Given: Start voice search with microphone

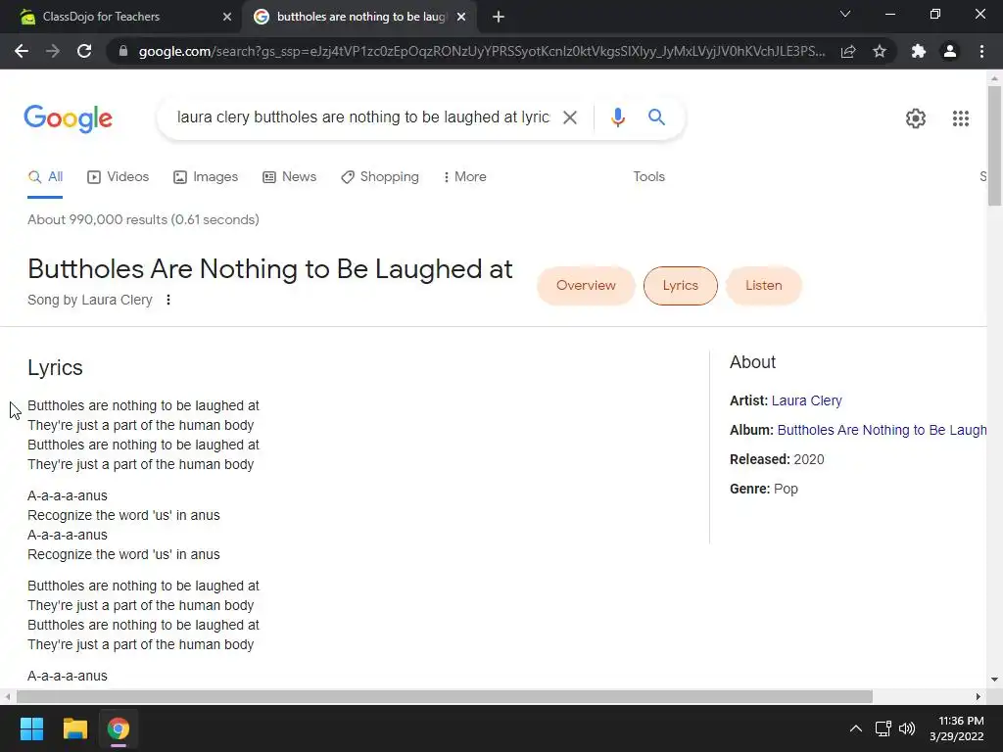Looking at the screenshot, I should pos(617,117).
